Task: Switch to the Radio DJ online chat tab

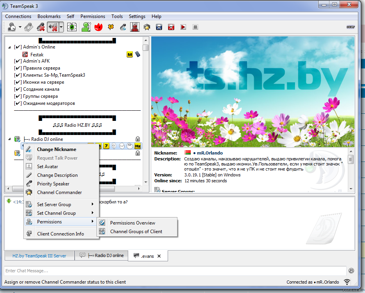Action: [x=102, y=255]
